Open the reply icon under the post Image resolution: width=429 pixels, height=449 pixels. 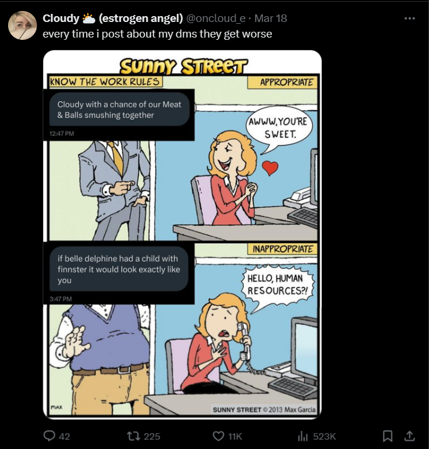pos(49,436)
